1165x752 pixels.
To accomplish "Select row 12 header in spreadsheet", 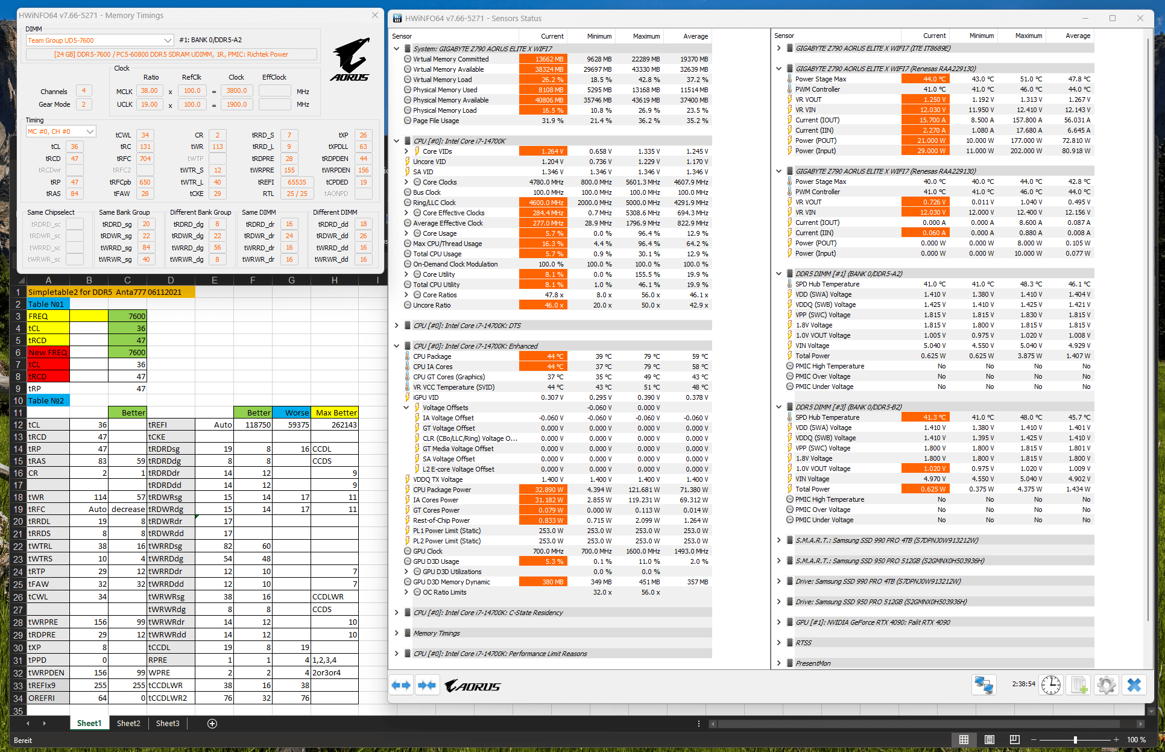I will (18, 425).
